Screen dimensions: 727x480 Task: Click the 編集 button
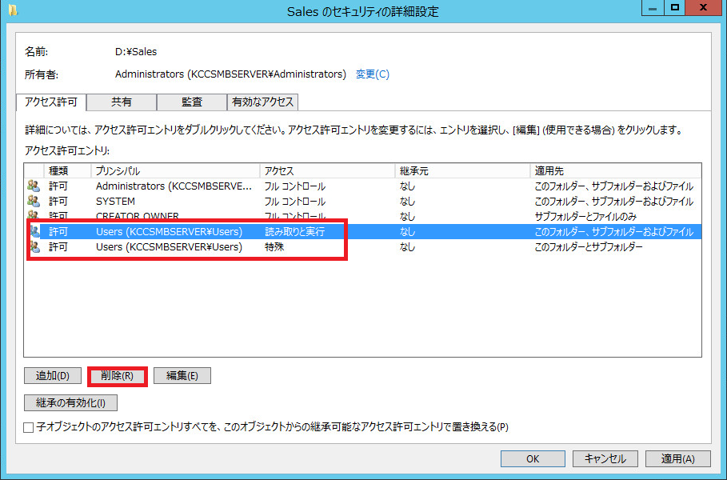[x=182, y=375]
